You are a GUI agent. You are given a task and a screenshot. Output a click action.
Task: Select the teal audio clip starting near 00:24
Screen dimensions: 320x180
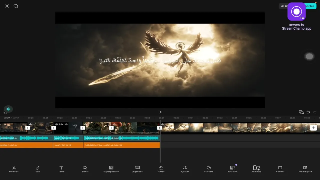click(x=121, y=138)
